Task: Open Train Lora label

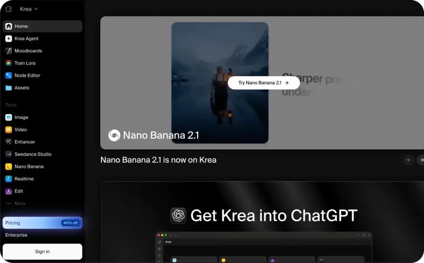Action: 25,63
